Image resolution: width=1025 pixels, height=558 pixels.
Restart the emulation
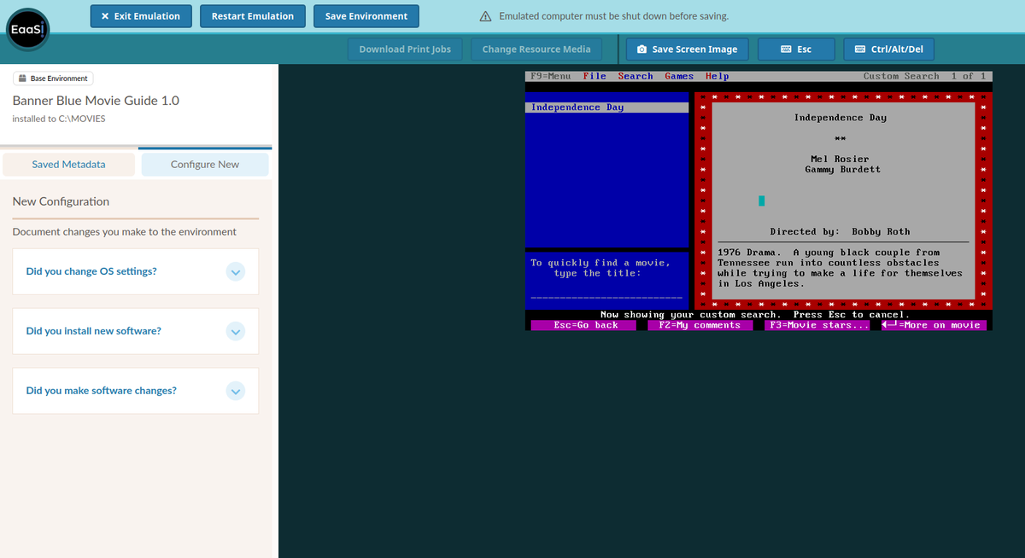click(x=253, y=16)
